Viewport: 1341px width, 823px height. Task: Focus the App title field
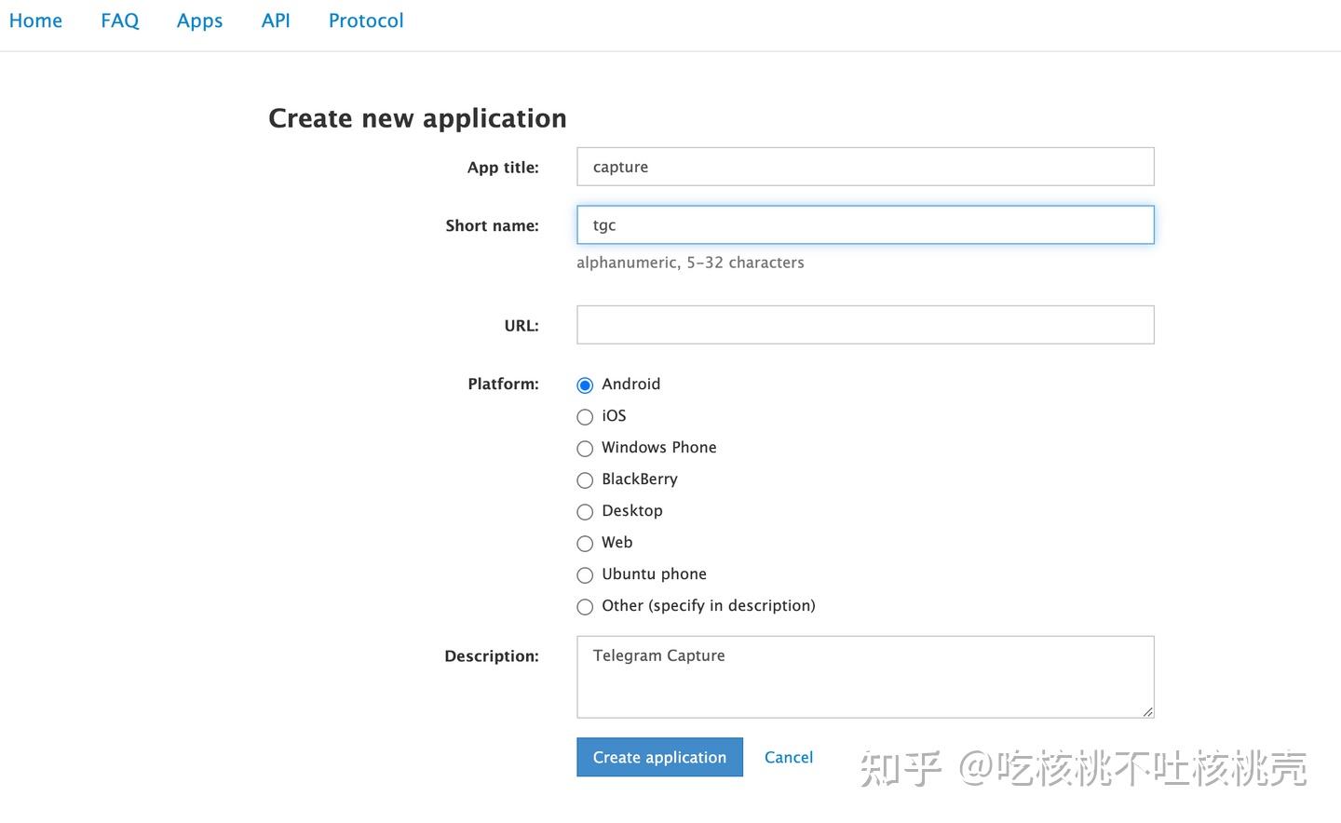(x=865, y=167)
